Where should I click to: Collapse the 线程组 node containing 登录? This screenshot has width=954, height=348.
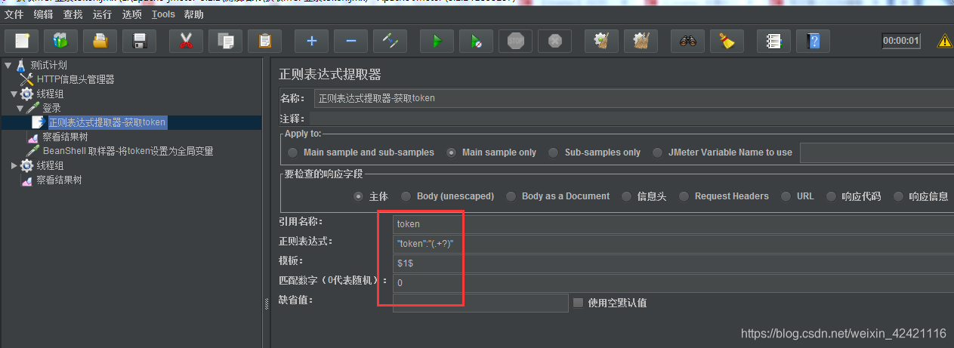(14, 94)
